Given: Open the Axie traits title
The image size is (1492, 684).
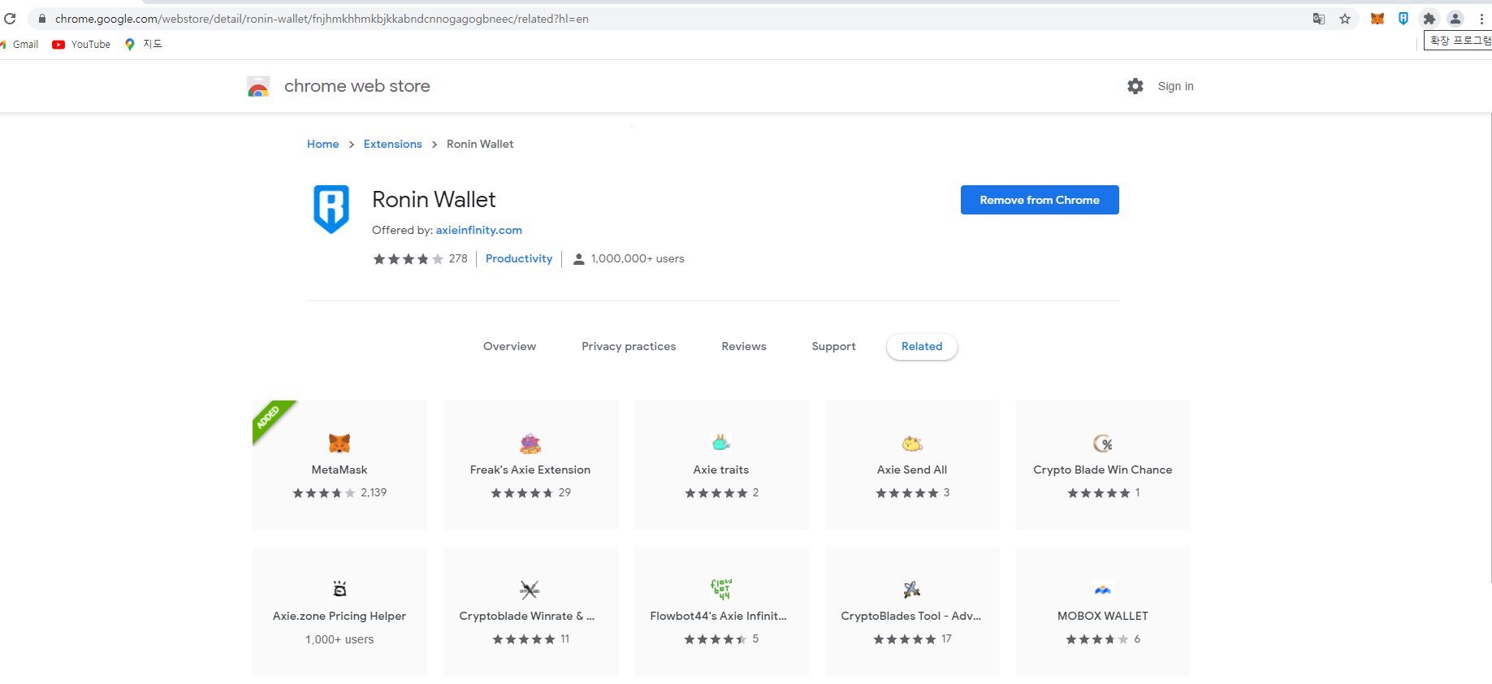Looking at the screenshot, I should pos(721,470).
